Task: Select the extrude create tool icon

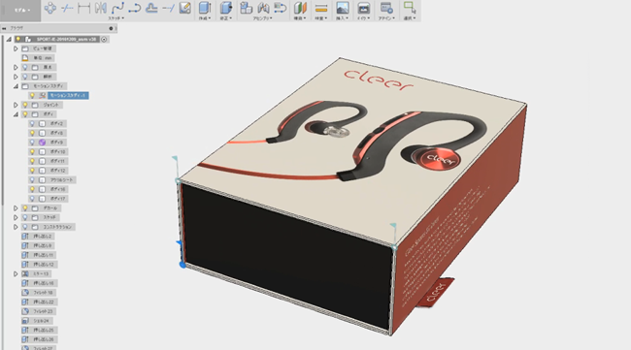Action: (205, 7)
